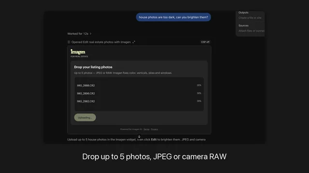
Task: Click the Sources section heading
Action: pyautogui.click(x=243, y=25)
